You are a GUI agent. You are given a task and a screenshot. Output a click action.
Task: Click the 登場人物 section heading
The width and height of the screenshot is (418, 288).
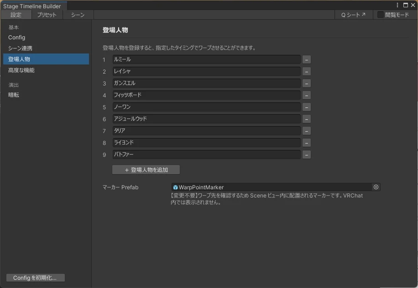pos(115,30)
